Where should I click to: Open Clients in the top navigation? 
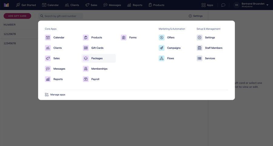click(72, 5)
